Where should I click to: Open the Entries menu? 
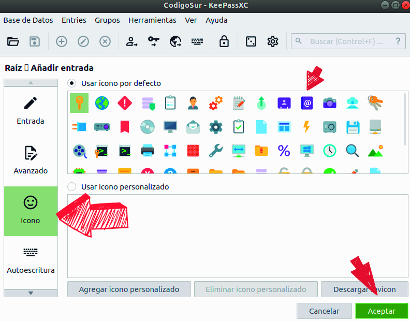point(74,20)
